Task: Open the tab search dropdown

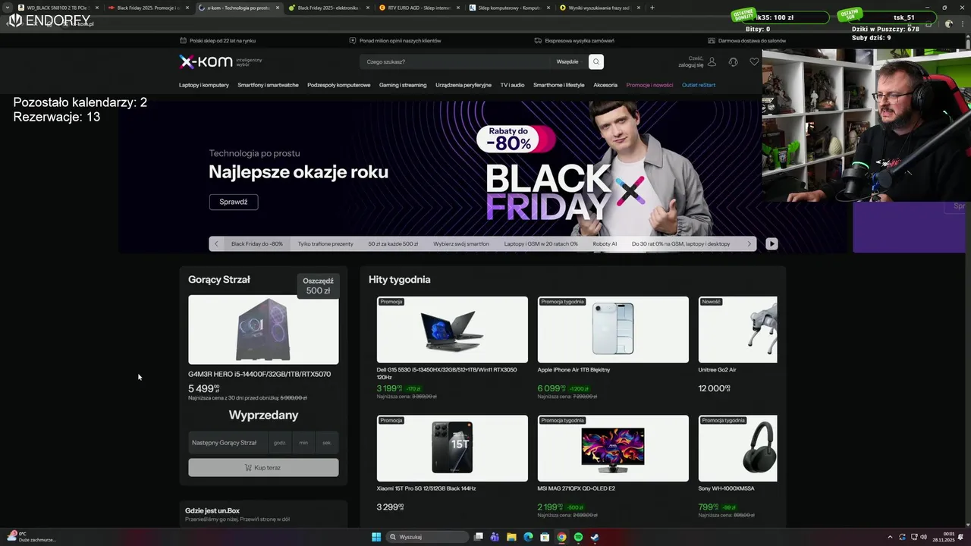Action: [x=8, y=8]
